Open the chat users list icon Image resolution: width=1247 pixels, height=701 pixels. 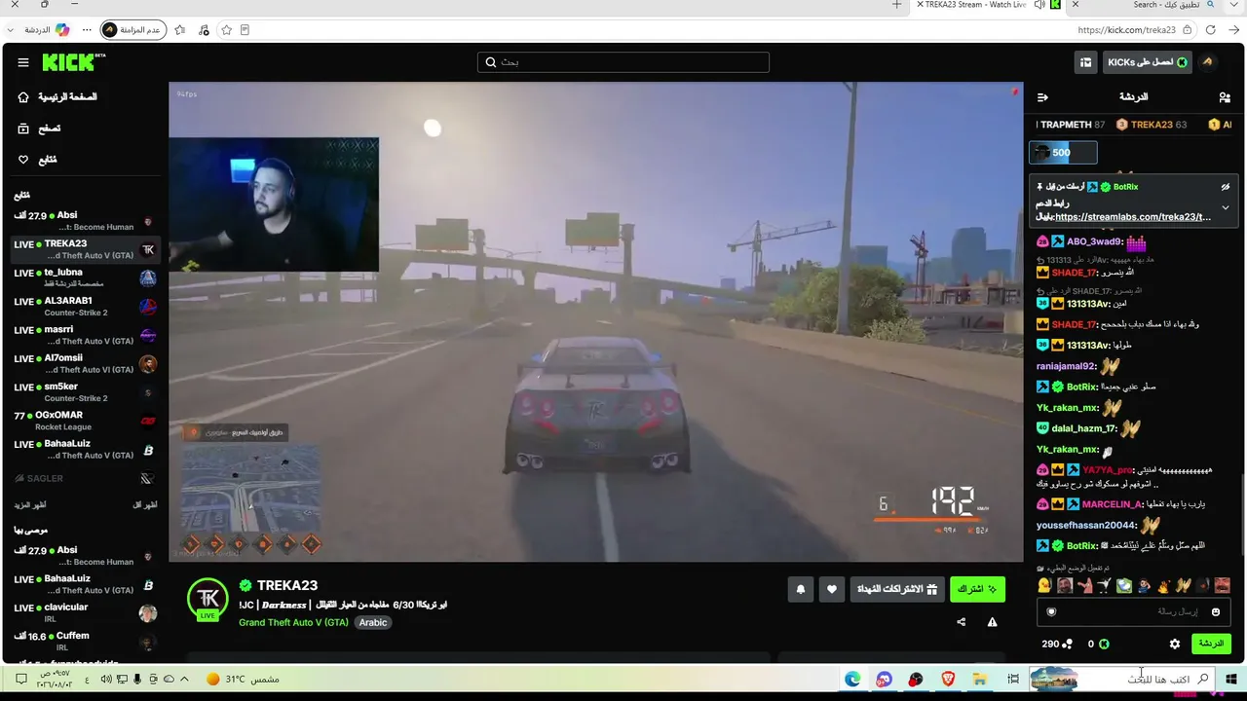(x=1225, y=97)
